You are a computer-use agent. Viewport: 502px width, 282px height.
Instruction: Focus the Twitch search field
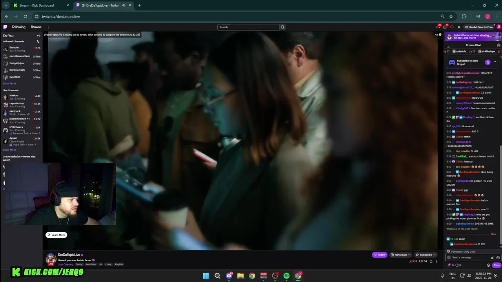(x=248, y=27)
